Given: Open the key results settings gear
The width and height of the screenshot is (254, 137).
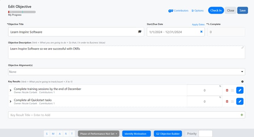Looking at the screenshot, I should 242,82.
